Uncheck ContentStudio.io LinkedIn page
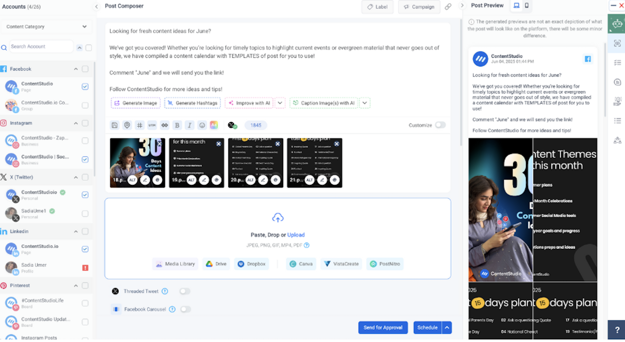 [85, 249]
